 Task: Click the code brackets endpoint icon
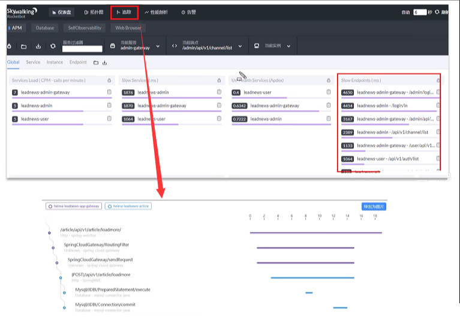click(175, 46)
